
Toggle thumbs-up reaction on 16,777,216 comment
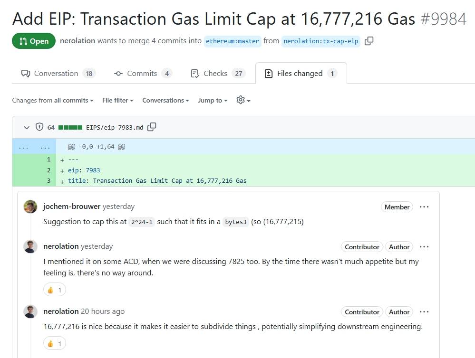(x=55, y=344)
